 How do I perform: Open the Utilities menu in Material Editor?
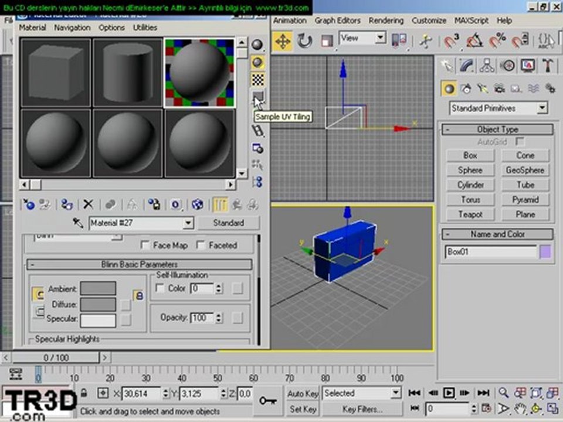point(145,28)
